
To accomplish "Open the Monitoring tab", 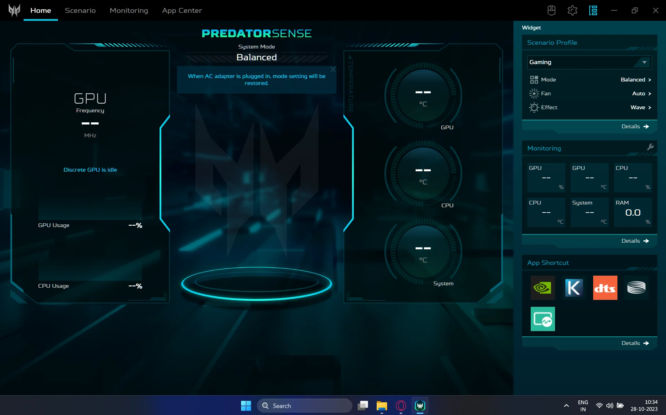I will pyautogui.click(x=129, y=10).
